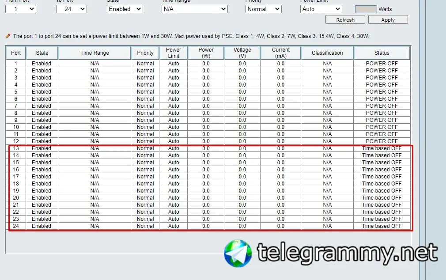Click the 0.0 power value of port 6

(x=206, y=99)
